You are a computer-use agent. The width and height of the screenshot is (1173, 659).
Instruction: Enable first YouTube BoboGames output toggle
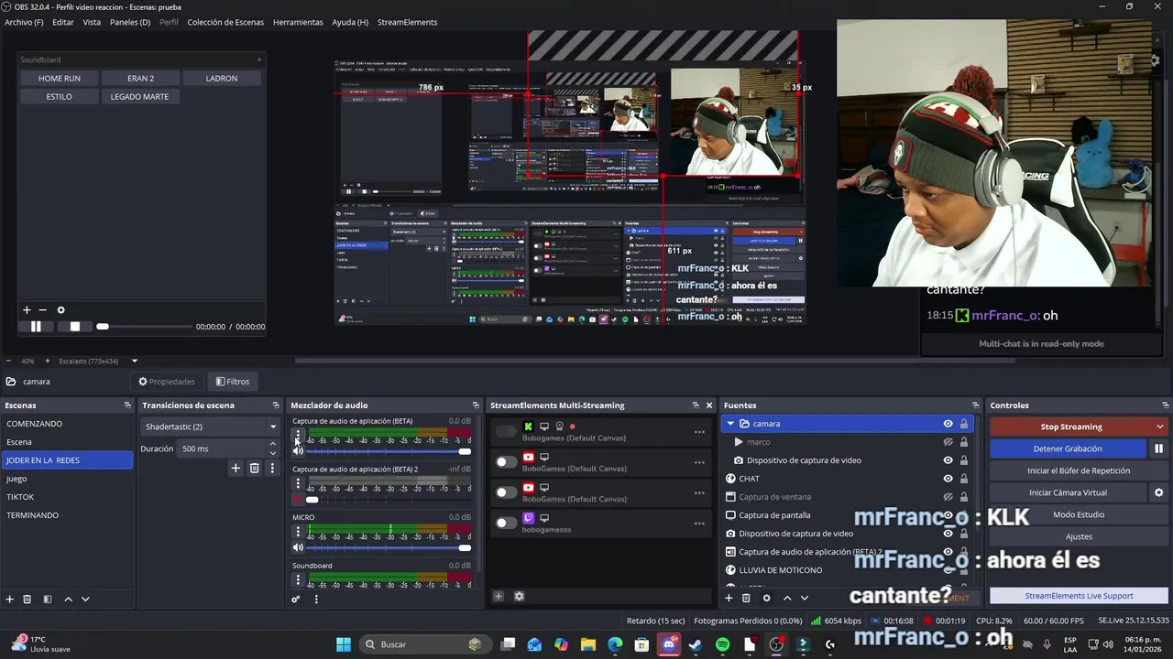[506, 461]
